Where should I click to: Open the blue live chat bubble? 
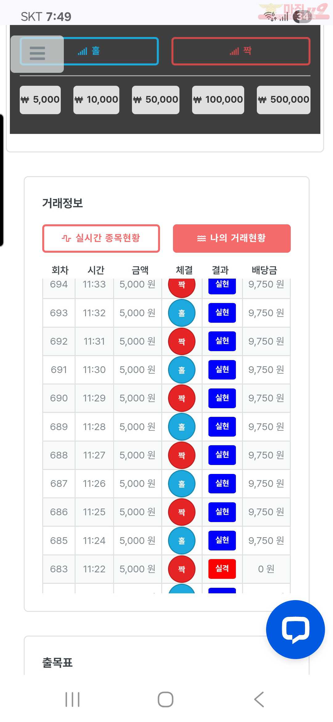[x=295, y=629]
